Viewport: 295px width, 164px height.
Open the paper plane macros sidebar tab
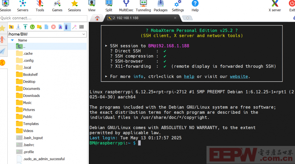3,51
